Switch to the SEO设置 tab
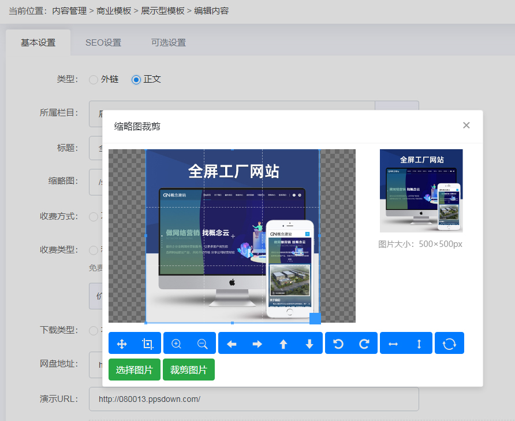Viewport: 515px width, 421px height. [x=103, y=43]
